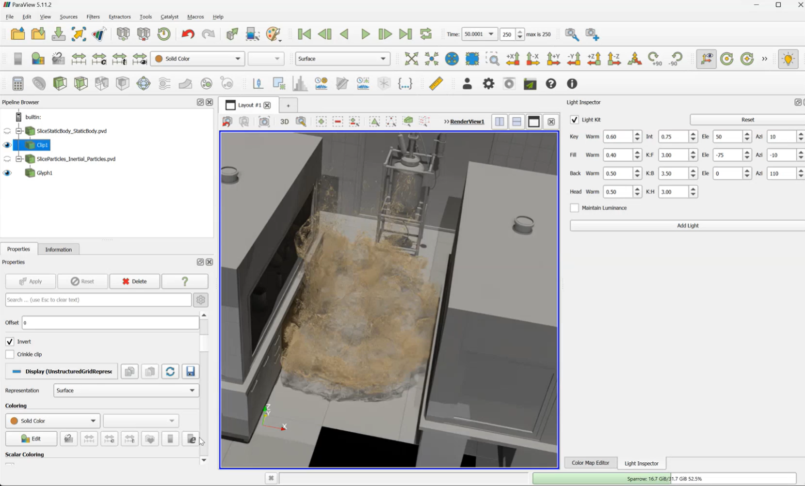This screenshot has width=805, height=486.
Task: Click the Glyph filter icon
Action: tap(144, 83)
